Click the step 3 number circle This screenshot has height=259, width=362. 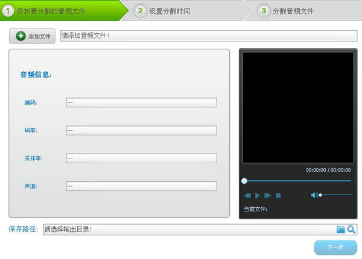pyautogui.click(x=264, y=11)
